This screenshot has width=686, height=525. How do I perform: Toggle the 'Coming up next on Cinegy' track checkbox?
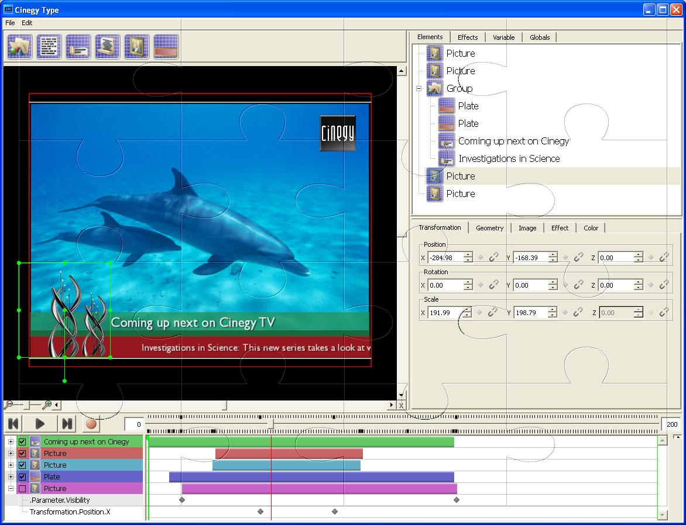(x=22, y=441)
